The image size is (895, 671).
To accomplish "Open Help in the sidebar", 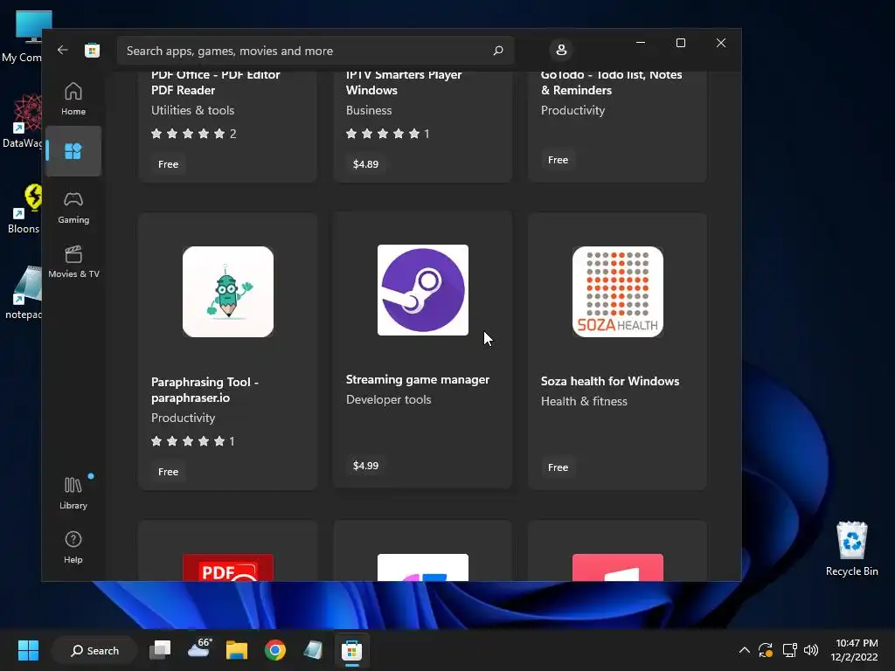I will pyautogui.click(x=73, y=547).
